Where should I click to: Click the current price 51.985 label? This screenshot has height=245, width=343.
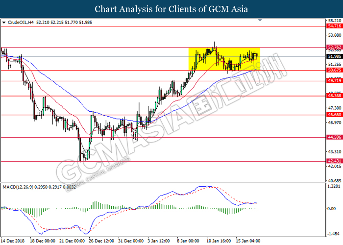335,56
